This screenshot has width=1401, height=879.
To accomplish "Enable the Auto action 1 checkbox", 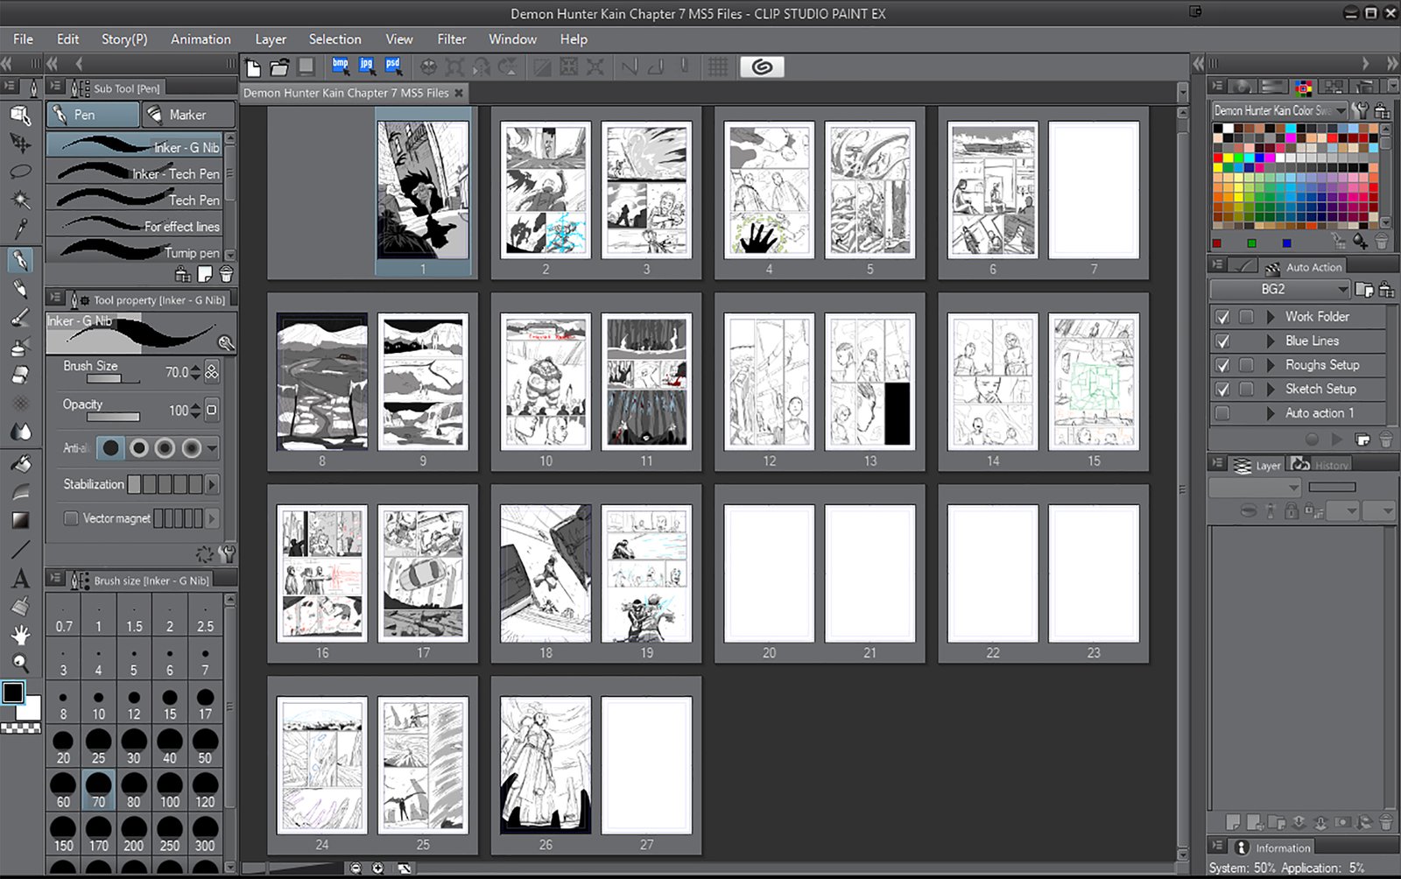I will pos(1222,413).
